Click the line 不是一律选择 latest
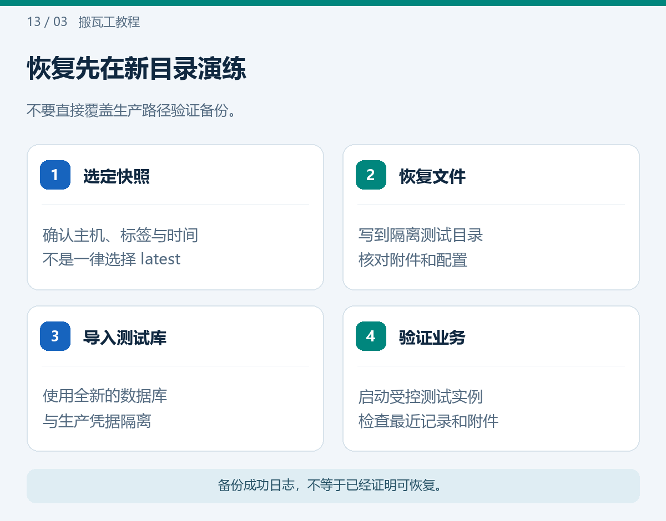 point(112,259)
